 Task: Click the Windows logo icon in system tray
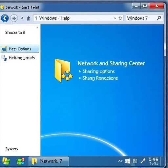click(127, 161)
